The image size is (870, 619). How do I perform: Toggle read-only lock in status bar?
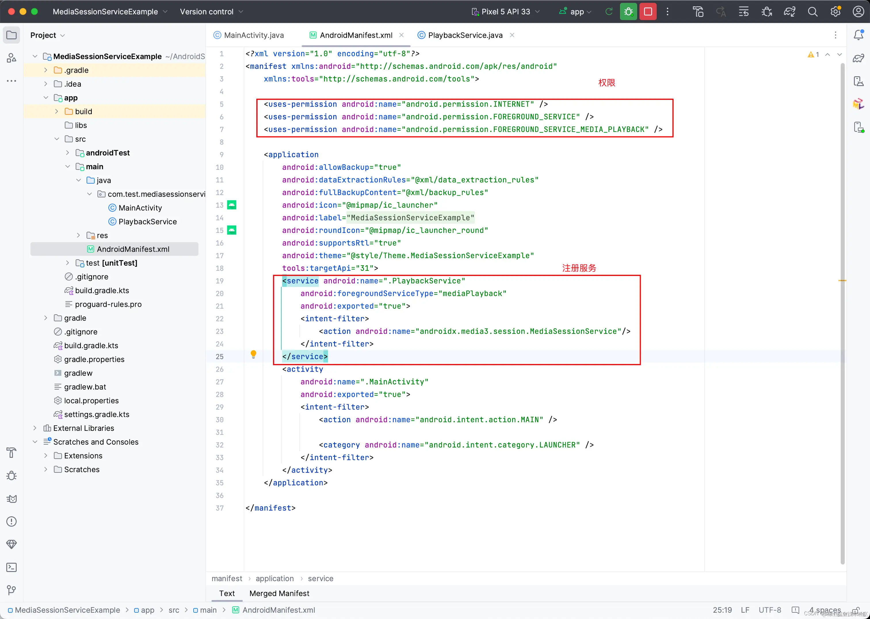click(x=856, y=610)
